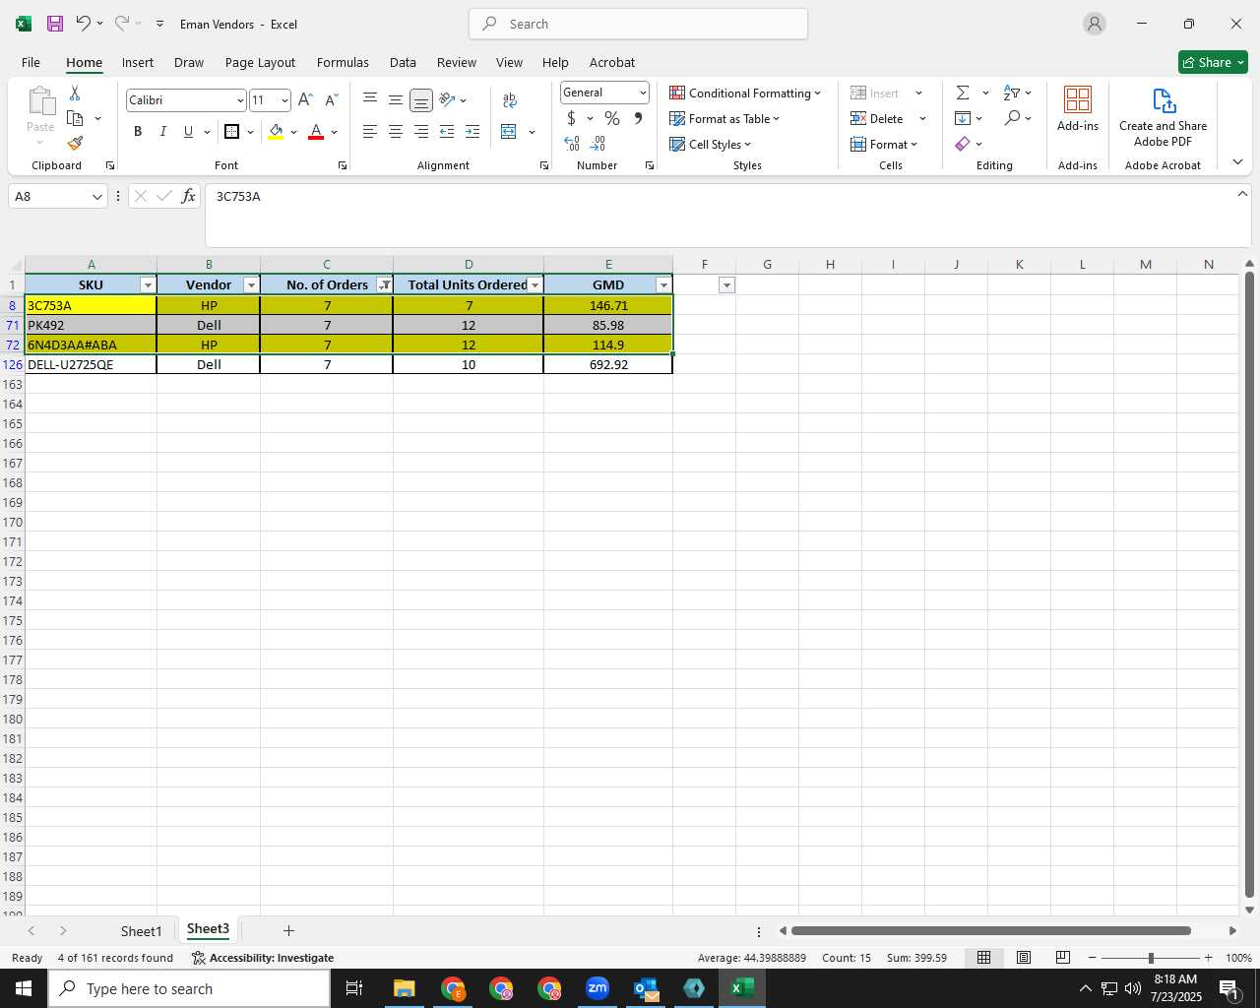Click Delete cells button

877,118
